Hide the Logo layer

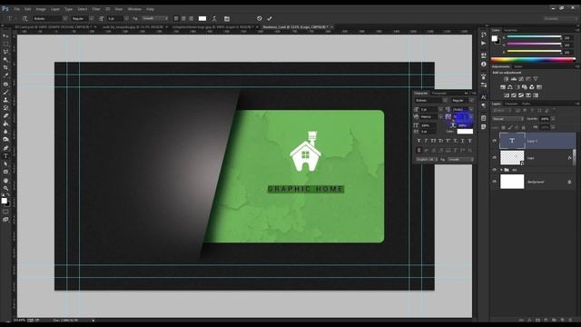494,157
